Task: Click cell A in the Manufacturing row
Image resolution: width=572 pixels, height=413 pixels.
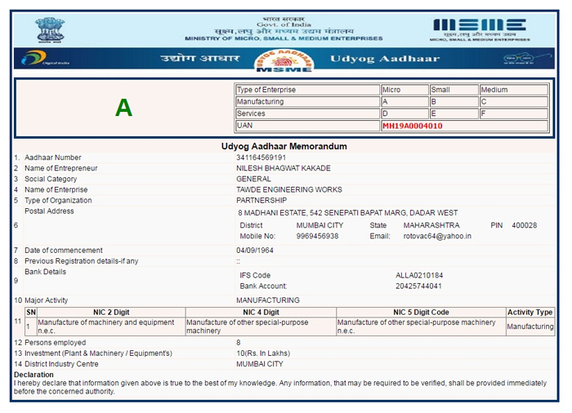Action: [x=404, y=102]
